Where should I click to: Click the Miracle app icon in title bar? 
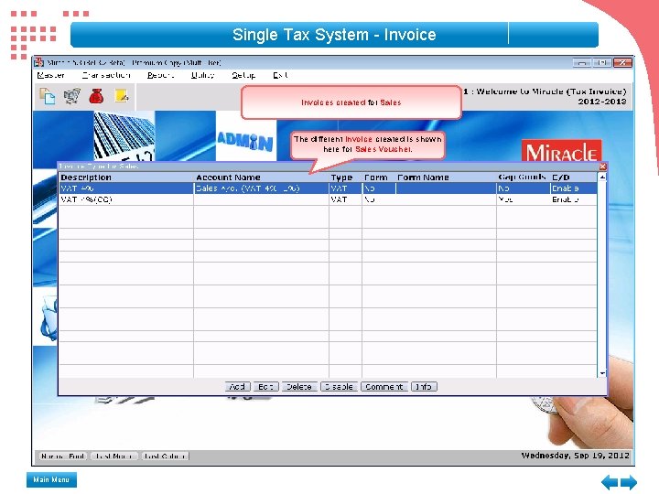[x=39, y=62]
